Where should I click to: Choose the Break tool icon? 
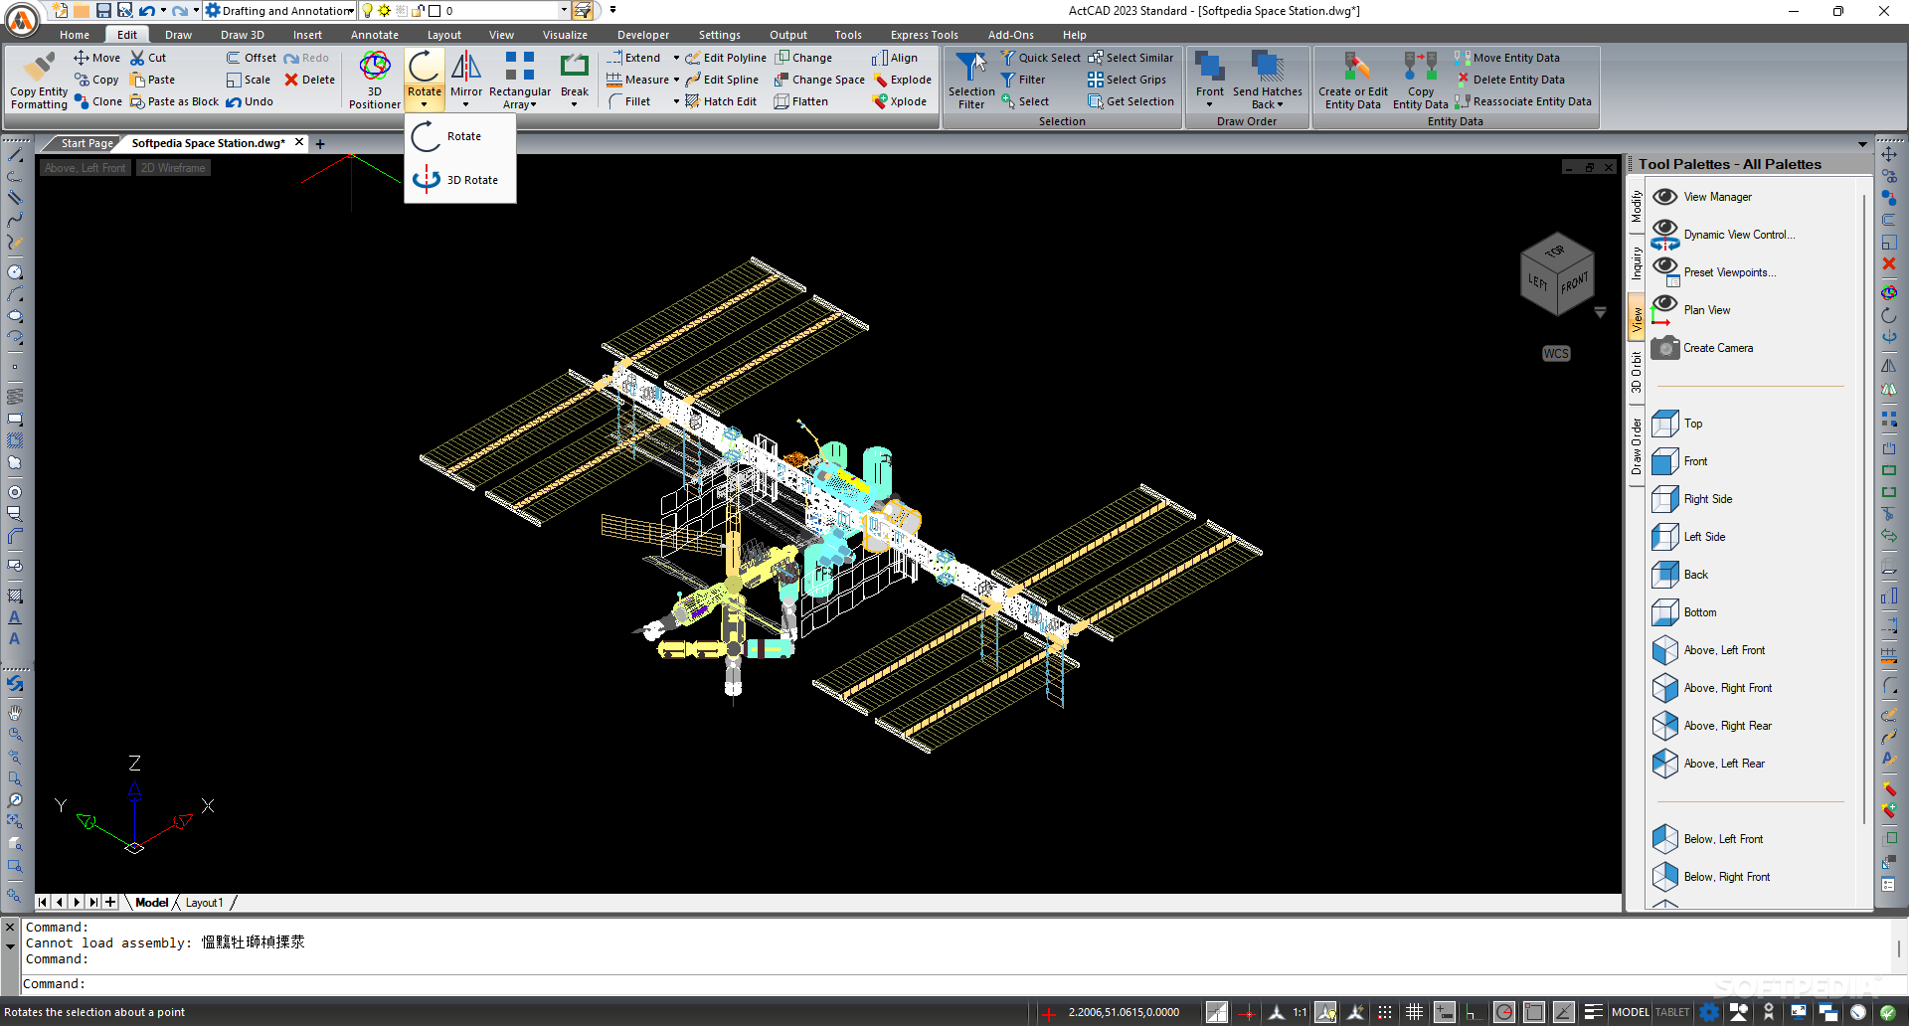(575, 68)
